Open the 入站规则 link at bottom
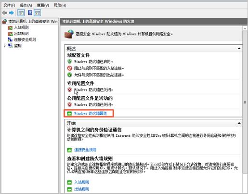The width and height of the screenshot is (248, 194). [81, 182]
